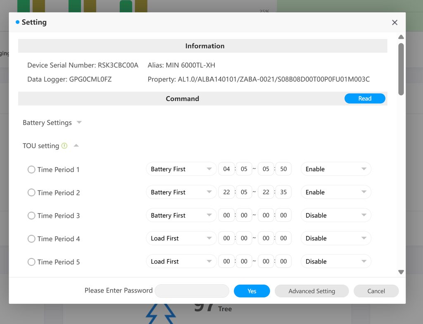423x324 pixels.
Task: Open Time Period 2 Enable dropdown
Action: click(x=335, y=192)
